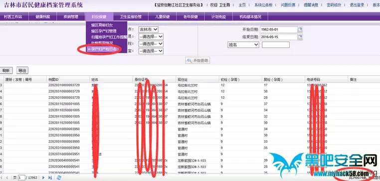380x181 pixels.
Task: Sort by the 姓名 column header
Action: tap(112, 79)
